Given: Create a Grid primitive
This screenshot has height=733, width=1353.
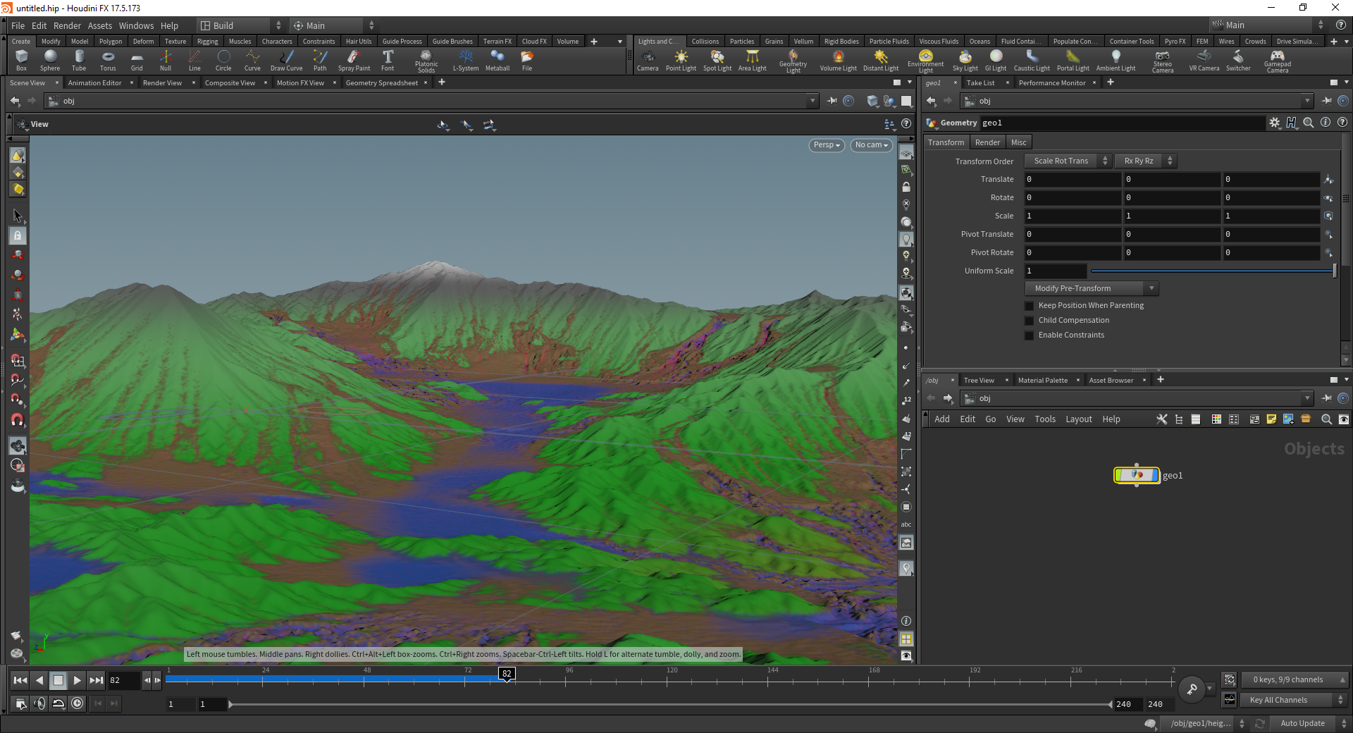Looking at the screenshot, I should (137, 61).
